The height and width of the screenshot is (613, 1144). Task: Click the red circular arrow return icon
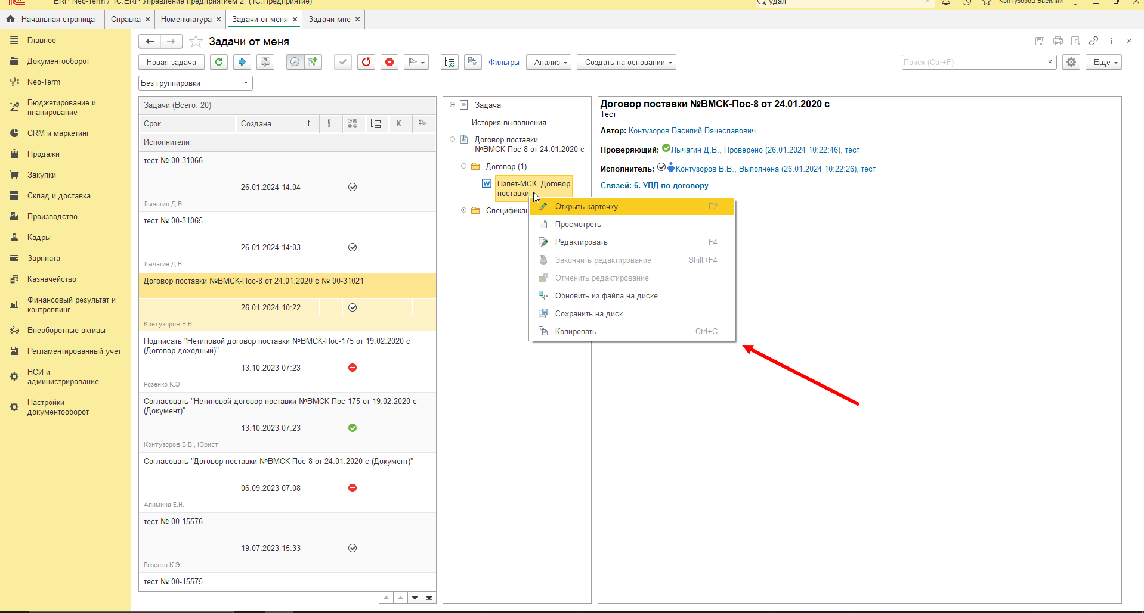point(366,62)
